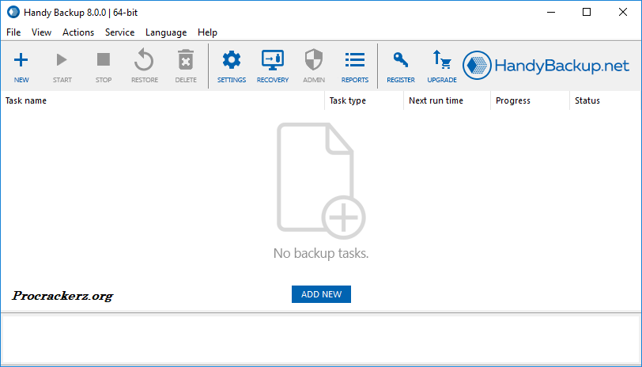Screen dimensions: 642x367
Task: Click the START play icon in toolbar
Action: click(x=62, y=60)
